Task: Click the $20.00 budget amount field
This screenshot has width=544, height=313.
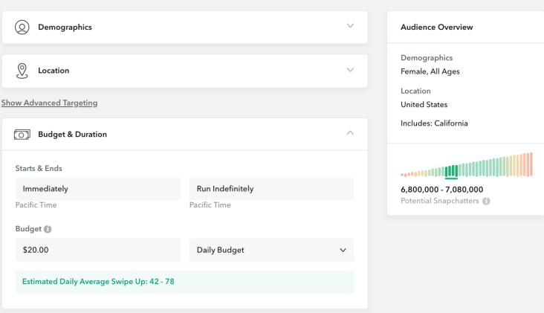Action: point(97,250)
